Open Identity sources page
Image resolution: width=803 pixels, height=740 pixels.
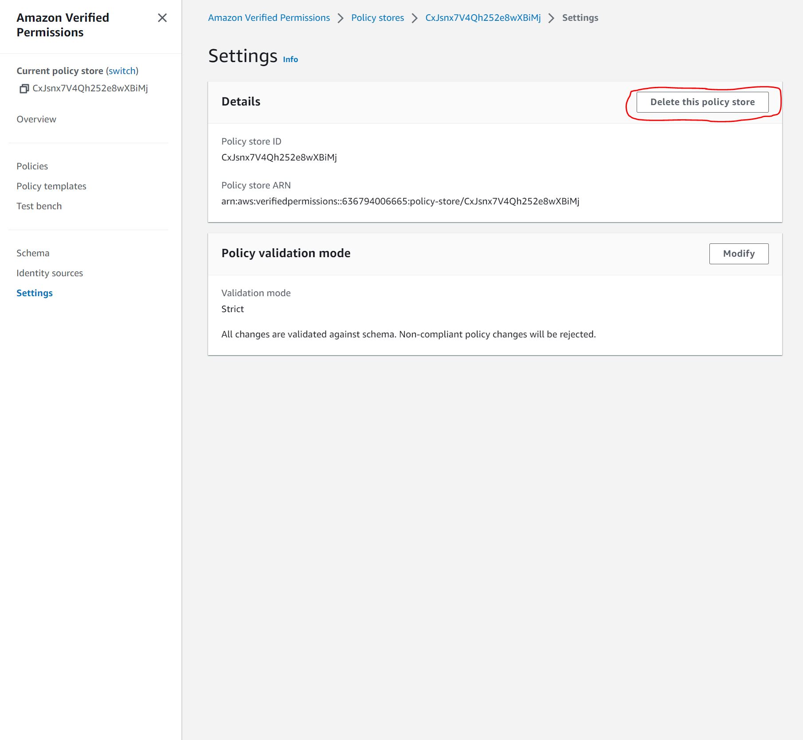50,273
